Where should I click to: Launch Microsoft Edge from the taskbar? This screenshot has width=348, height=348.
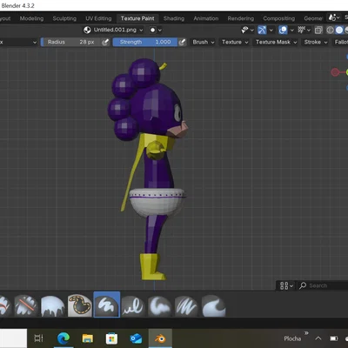tap(64, 338)
